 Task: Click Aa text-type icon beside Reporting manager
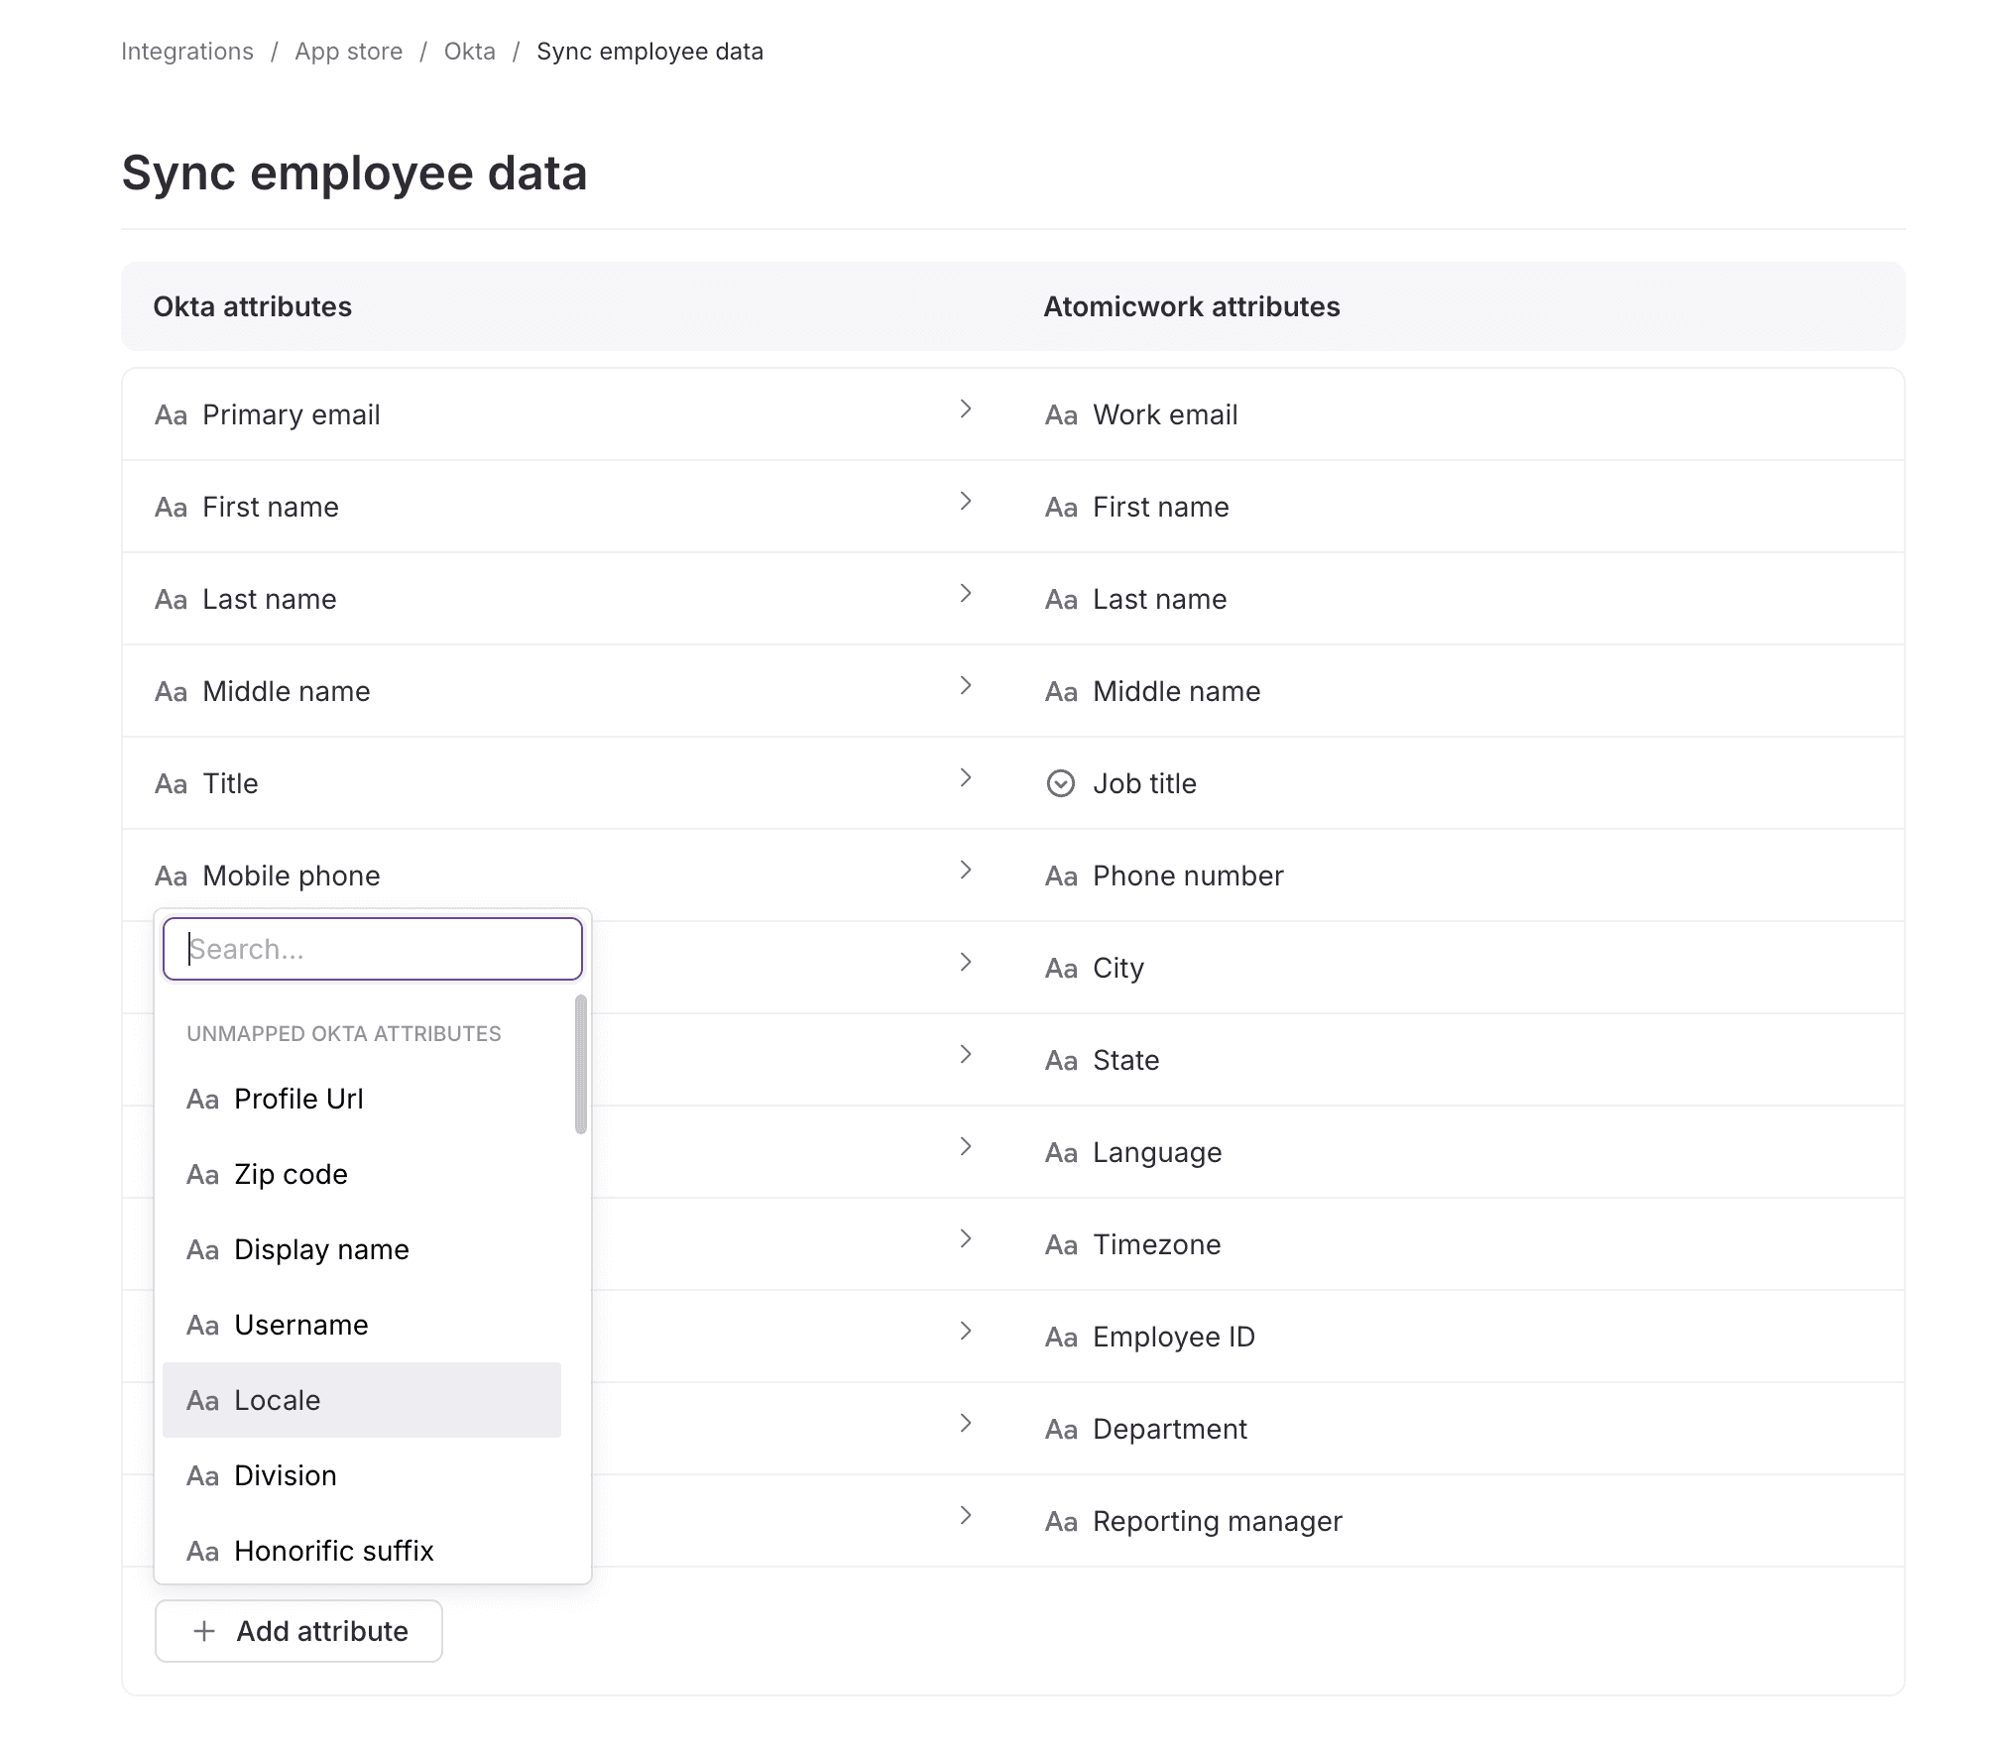coord(1061,1522)
